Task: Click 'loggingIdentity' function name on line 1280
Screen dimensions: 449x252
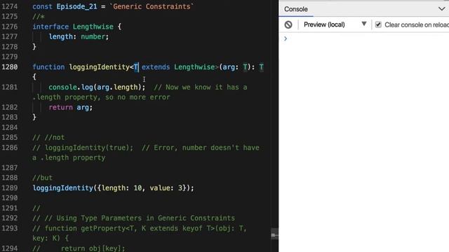Action: click(100, 67)
